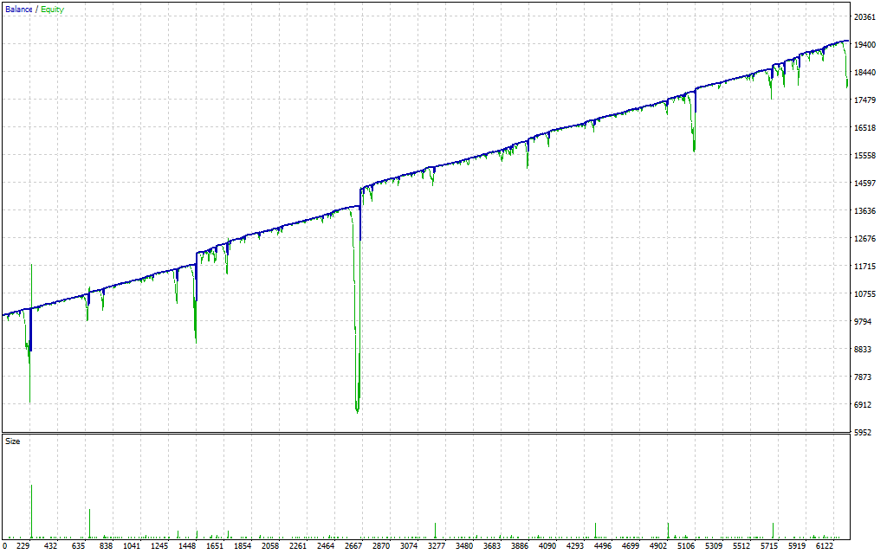
Task: Click the equity drawdown trough near trade 1448
Action: tap(196, 339)
